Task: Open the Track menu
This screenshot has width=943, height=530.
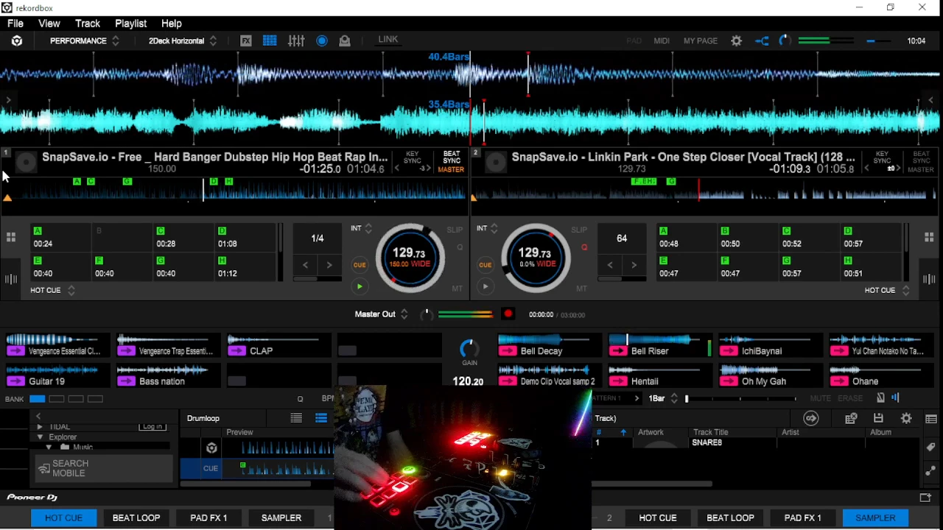Action: (x=87, y=24)
